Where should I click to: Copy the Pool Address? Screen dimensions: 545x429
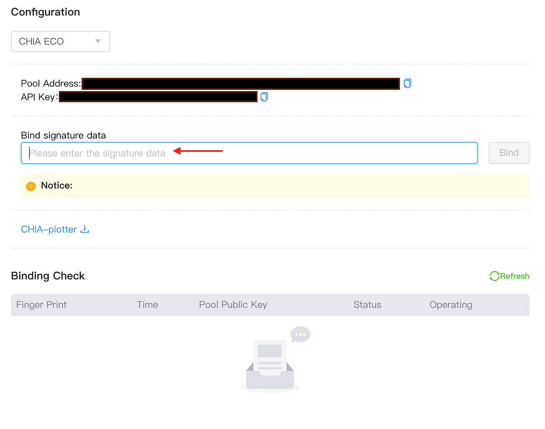[407, 83]
